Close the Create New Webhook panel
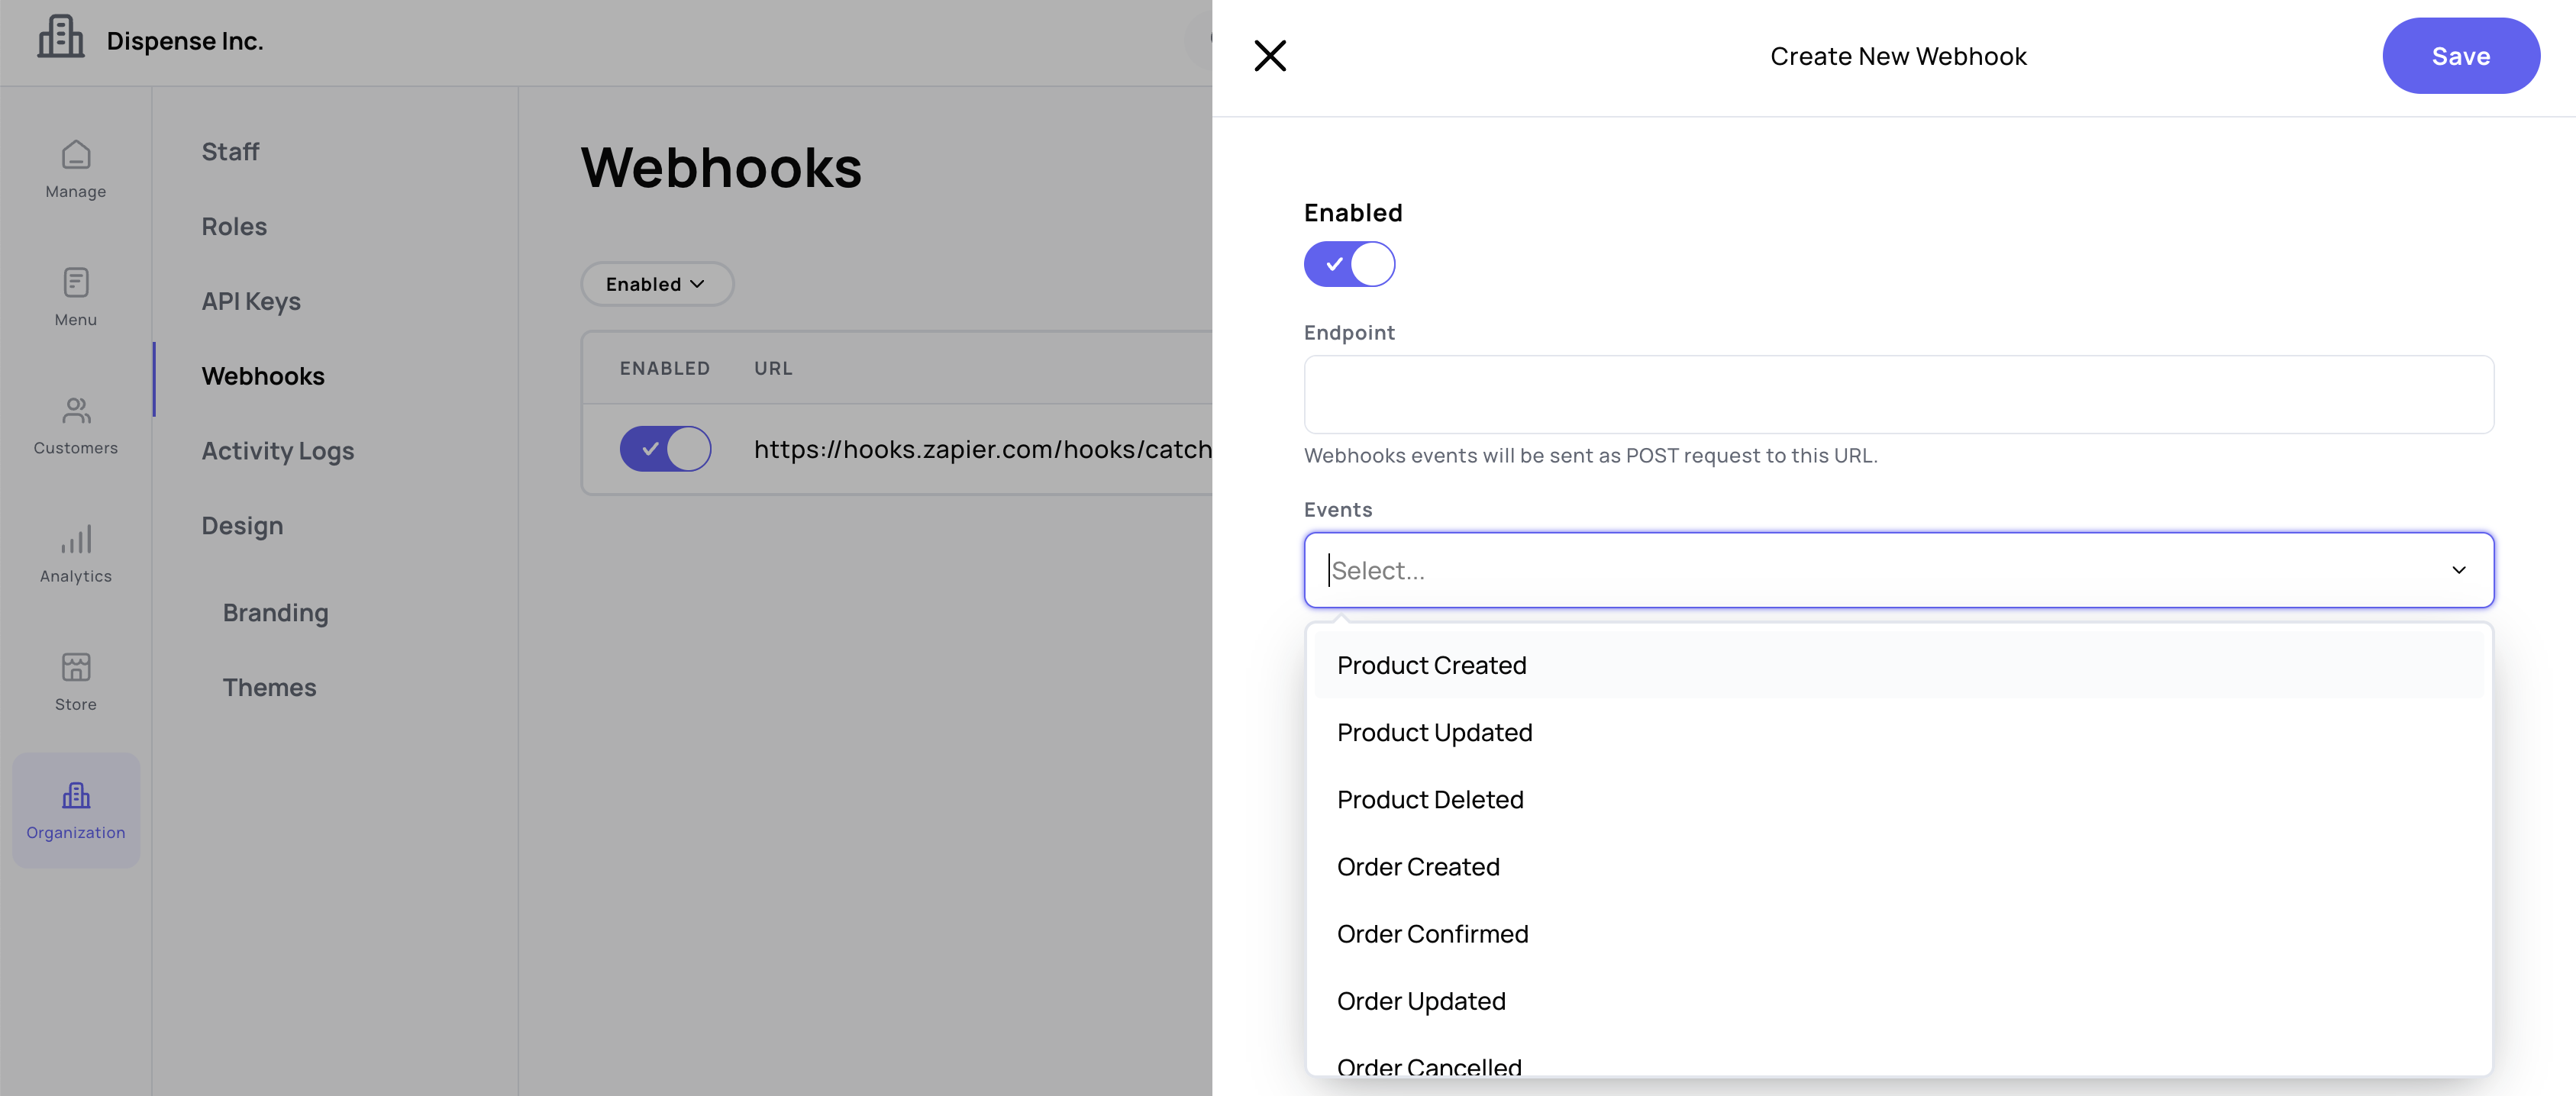The image size is (2576, 1096). tap(1270, 56)
